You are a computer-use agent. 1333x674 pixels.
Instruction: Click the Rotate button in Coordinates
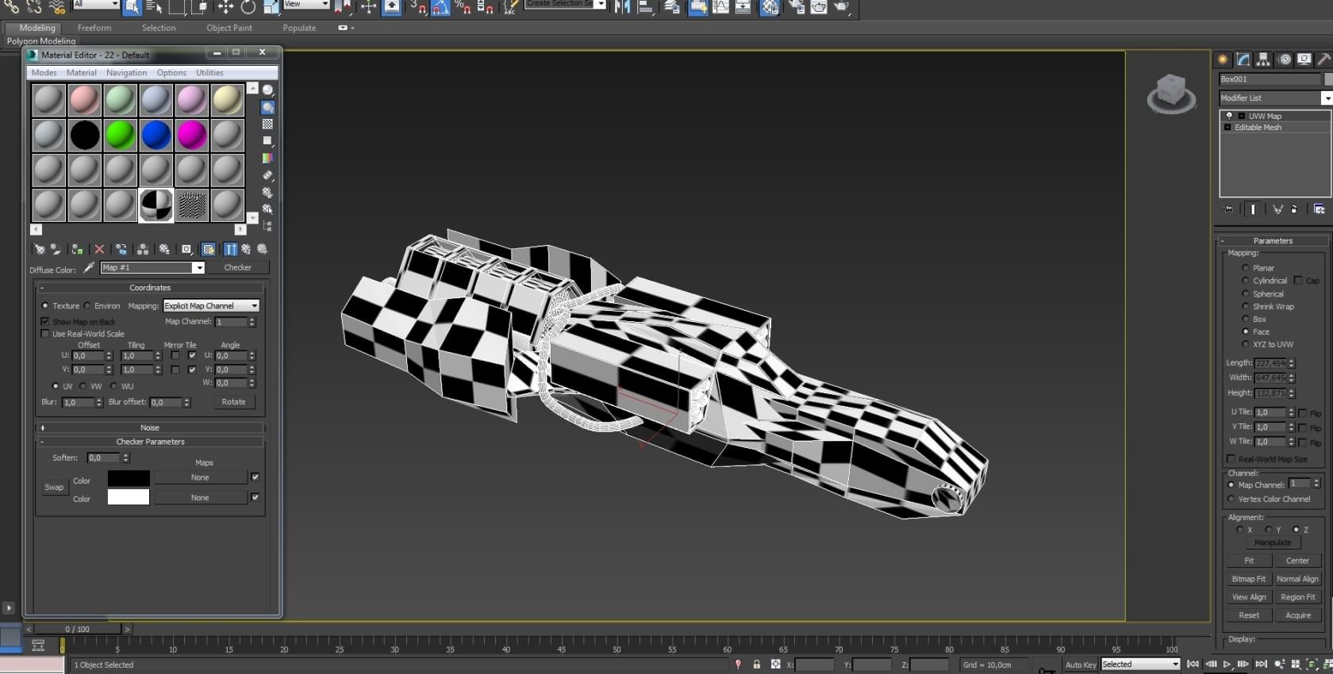click(233, 402)
